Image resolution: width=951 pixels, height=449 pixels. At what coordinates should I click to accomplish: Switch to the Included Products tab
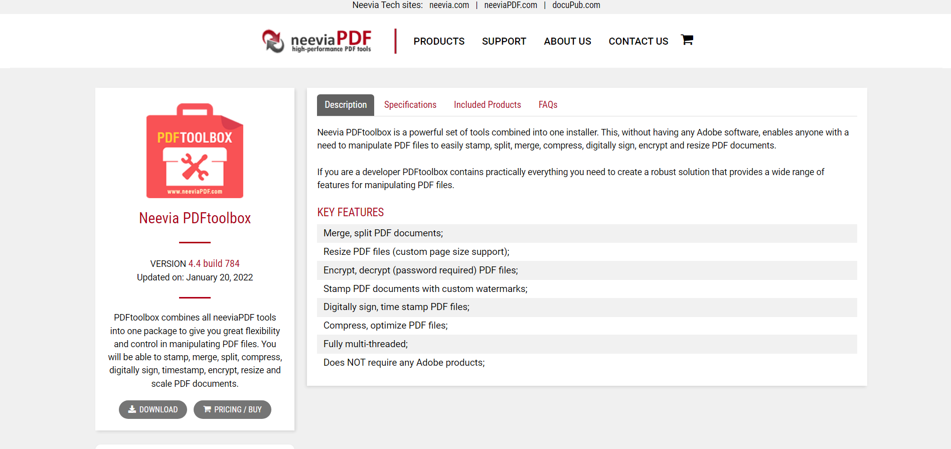pos(488,105)
